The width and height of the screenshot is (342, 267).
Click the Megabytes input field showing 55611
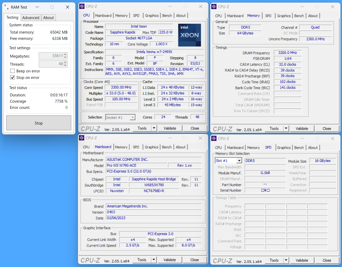coord(51,56)
